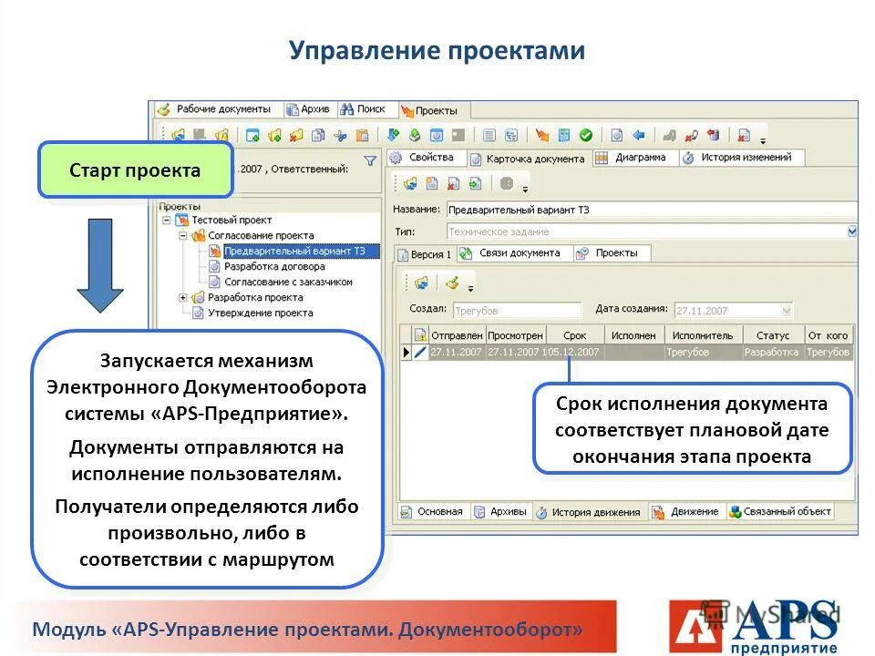Click the paste clipboard icon
Screen dimensions: 875x656
pos(362,135)
